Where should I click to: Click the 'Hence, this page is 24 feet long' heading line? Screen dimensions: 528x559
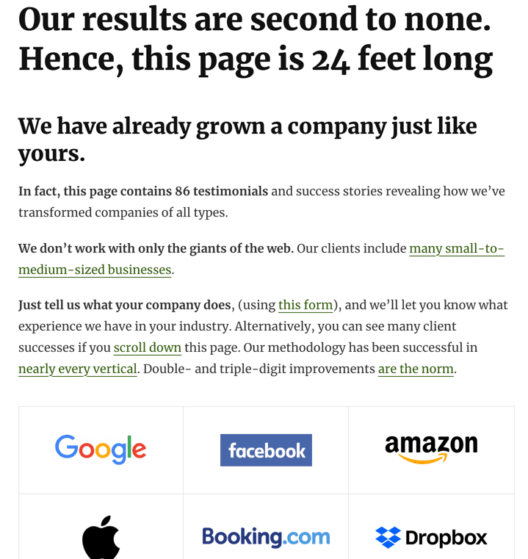tap(256, 59)
